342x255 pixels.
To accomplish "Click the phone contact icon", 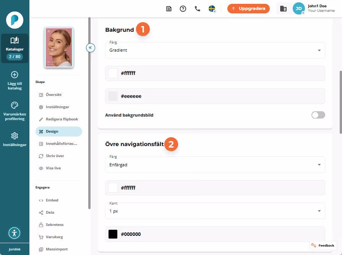I will click(198, 9).
